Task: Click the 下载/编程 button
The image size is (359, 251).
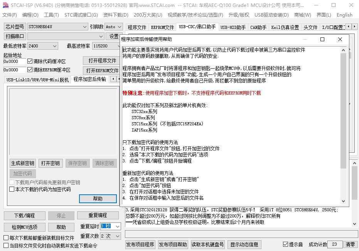Action: pyautogui.click(x=25, y=216)
